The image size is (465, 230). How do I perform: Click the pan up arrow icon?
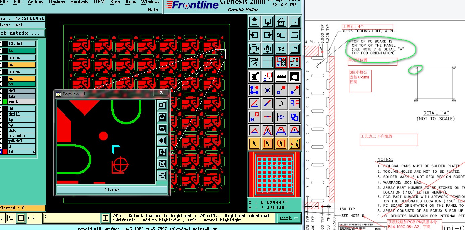pos(254,22)
